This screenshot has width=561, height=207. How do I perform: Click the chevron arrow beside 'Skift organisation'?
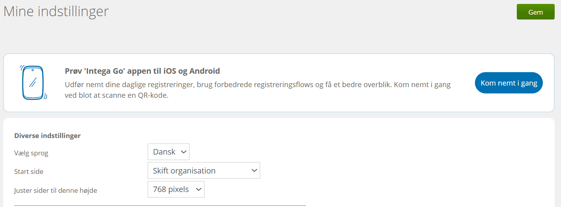point(254,171)
